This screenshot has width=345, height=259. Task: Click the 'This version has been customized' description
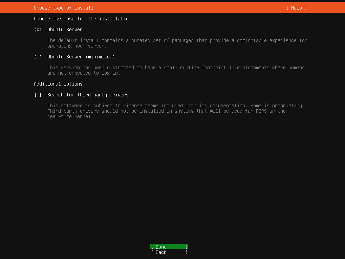click(176, 70)
